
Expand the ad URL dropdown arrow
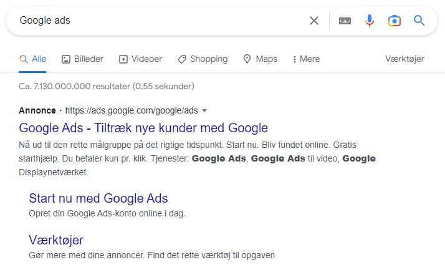(204, 110)
